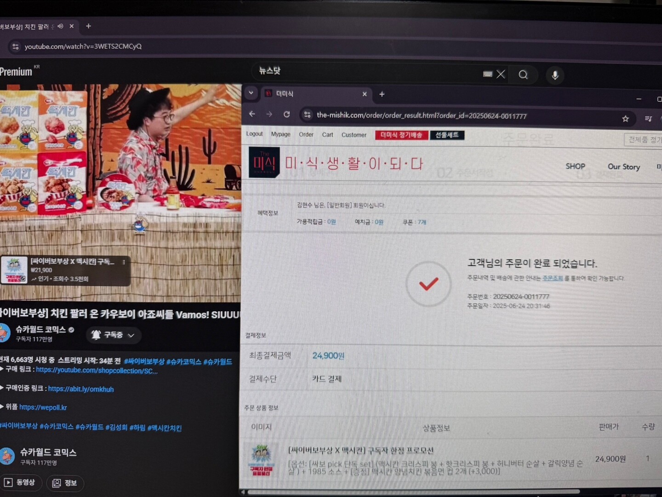Open the SHOP navigation menu

pyautogui.click(x=575, y=166)
